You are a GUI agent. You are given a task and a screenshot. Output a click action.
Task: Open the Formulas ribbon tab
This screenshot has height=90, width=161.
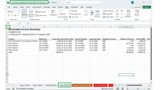(47, 7)
